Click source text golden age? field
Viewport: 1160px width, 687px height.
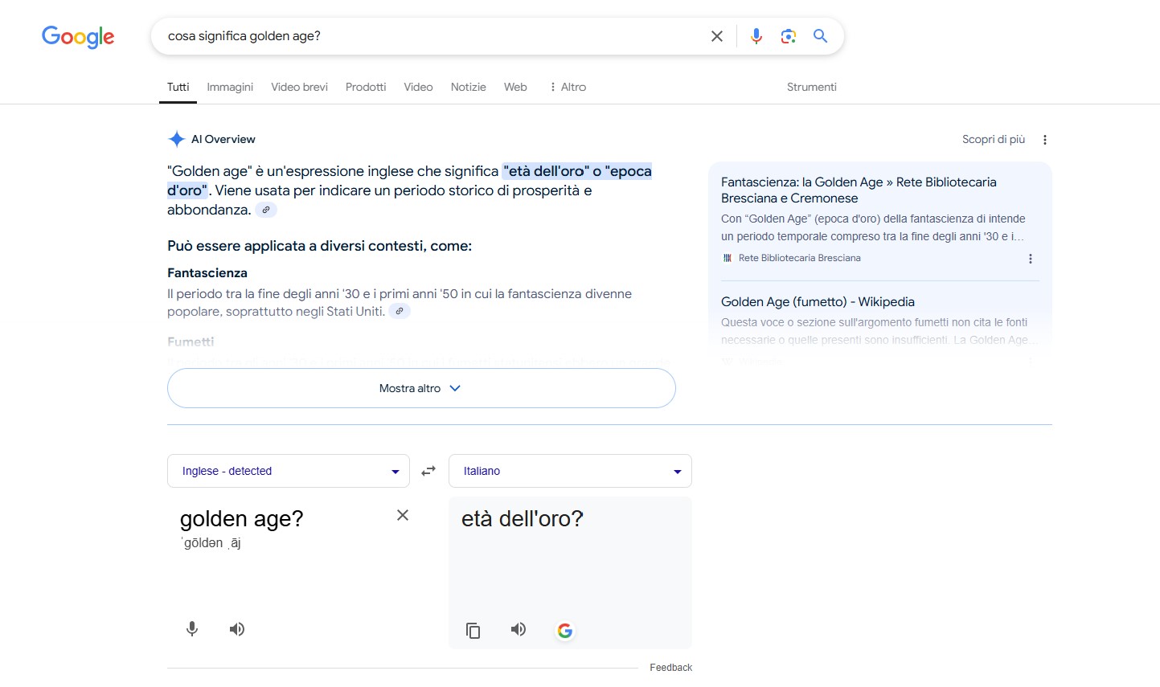pyautogui.click(x=242, y=519)
